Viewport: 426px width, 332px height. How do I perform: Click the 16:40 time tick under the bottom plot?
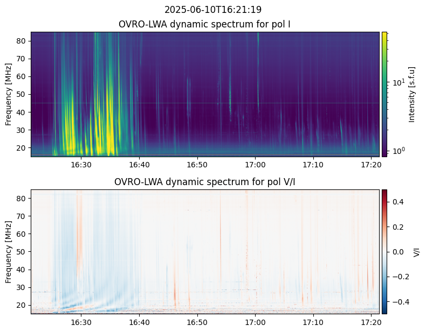point(139,322)
